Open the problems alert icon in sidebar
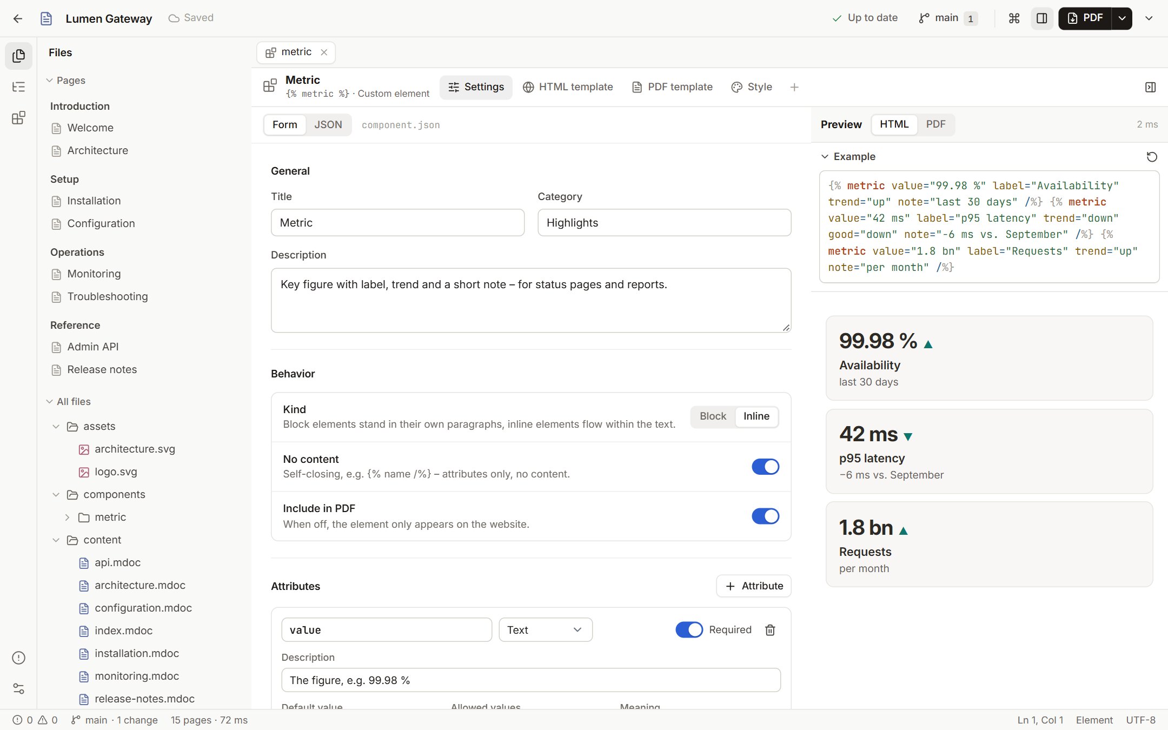 click(x=18, y=658)
